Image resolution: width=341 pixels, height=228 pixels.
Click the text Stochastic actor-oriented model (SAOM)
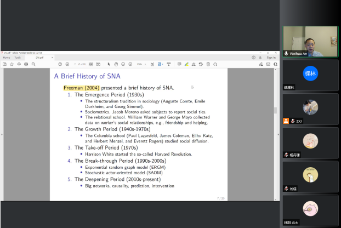click(124, 173)
